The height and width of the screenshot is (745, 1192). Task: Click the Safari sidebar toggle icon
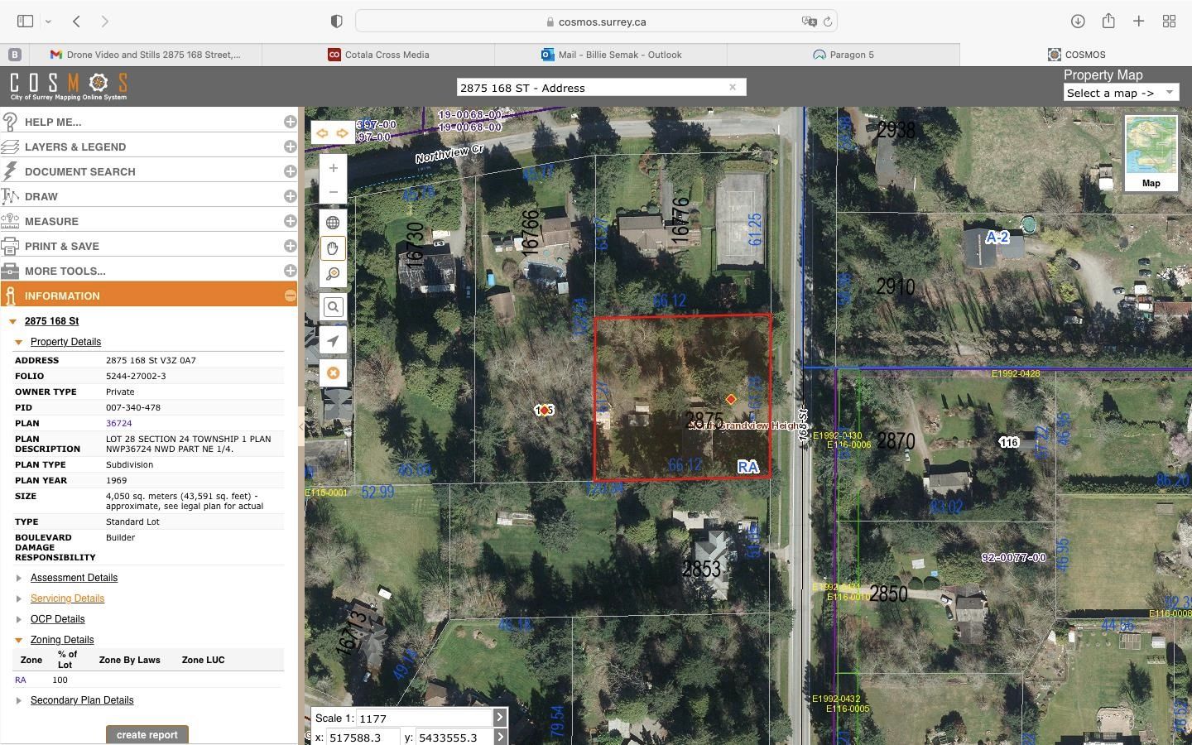click(x=25, y=21)
